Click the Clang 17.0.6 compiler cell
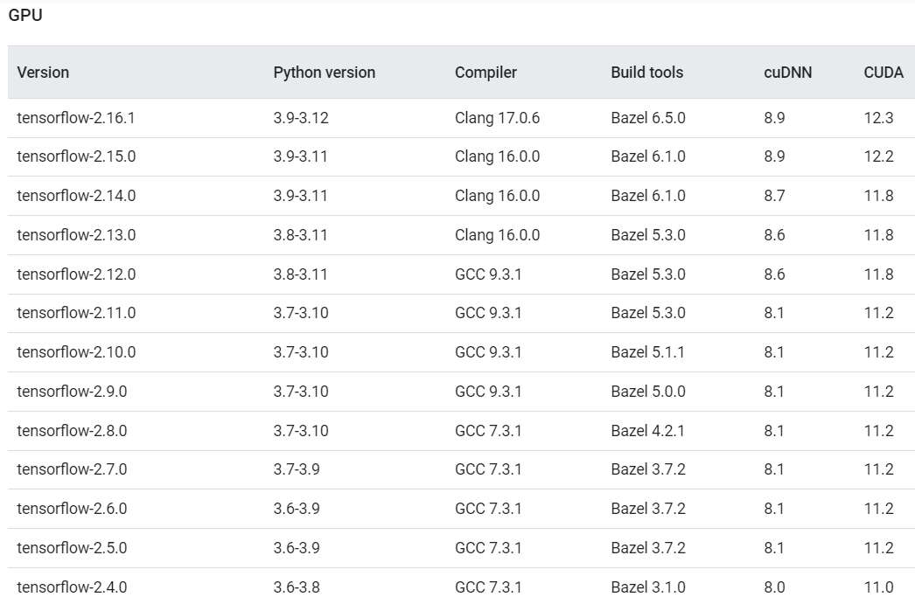 [497, 118]
